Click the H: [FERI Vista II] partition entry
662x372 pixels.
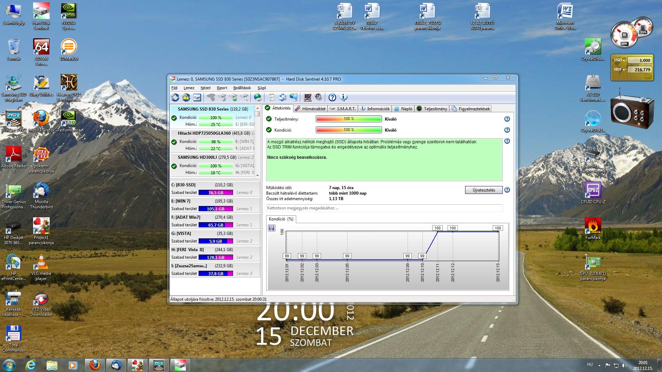215,253
